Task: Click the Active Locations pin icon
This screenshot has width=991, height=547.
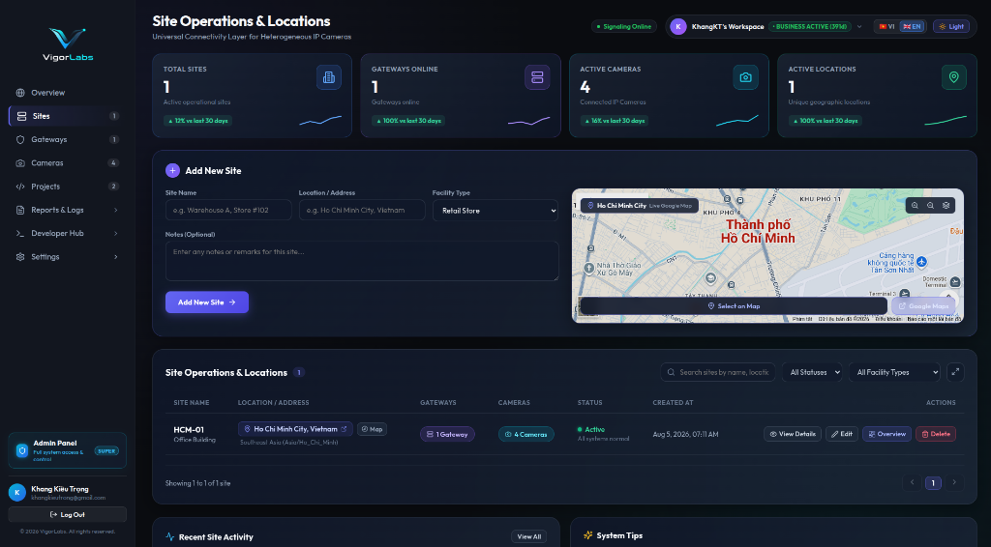Action: [953, 77]
